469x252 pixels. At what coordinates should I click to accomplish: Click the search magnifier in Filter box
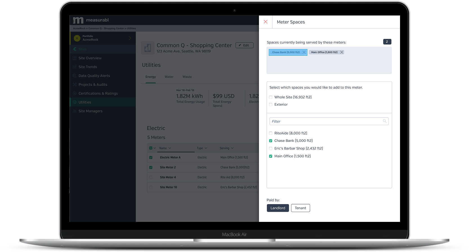(x=385, y=121)
